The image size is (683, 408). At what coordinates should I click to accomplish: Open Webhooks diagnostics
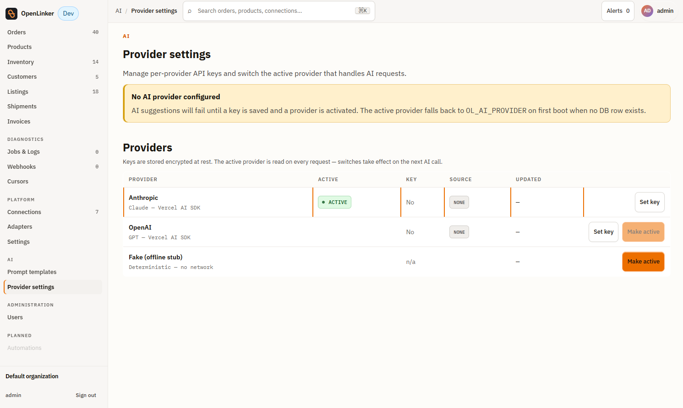[x=53, y=167]
